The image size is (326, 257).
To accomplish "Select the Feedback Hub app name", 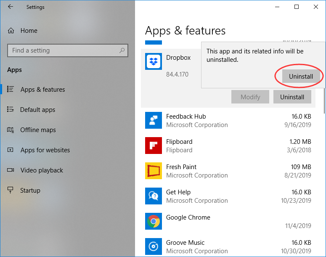I will pos(186,117).
